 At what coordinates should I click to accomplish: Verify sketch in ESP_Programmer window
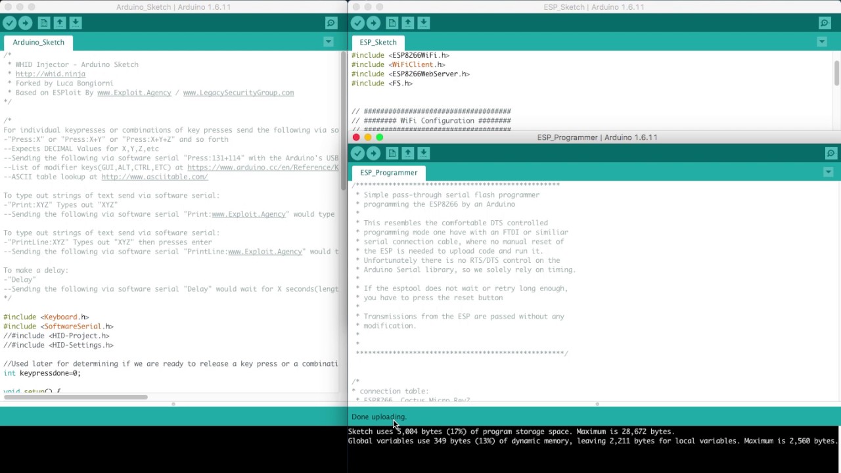pos(357,153)
